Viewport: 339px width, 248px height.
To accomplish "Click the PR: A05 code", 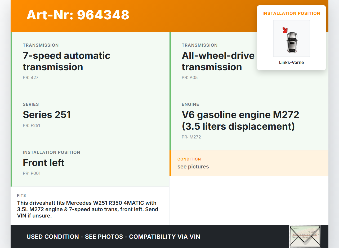I will [190, 78].
